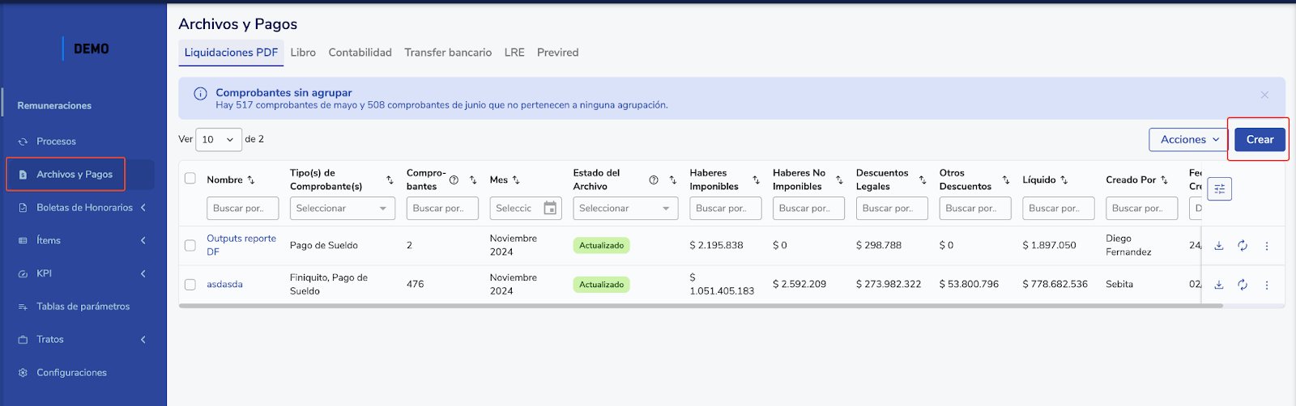The image size is (1296, 406).
Task: Toggle the select-all checkbox in header
Action: click(190, 179)
